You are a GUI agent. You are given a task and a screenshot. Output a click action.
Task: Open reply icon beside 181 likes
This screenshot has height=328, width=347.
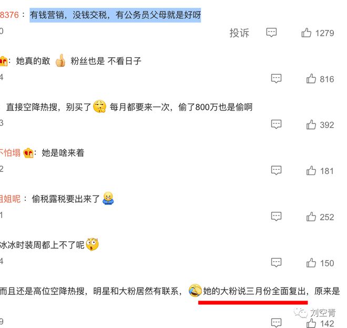coord(276,170)
